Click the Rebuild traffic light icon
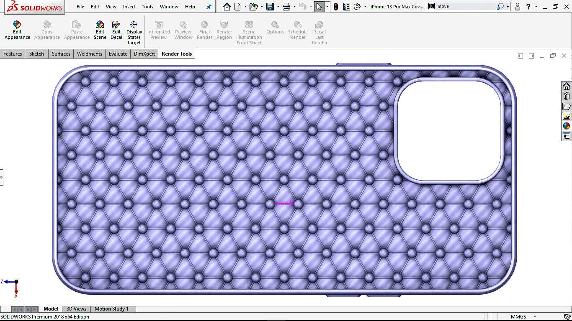The width and height of the screenshot is (572, 321). click(336, 7)
